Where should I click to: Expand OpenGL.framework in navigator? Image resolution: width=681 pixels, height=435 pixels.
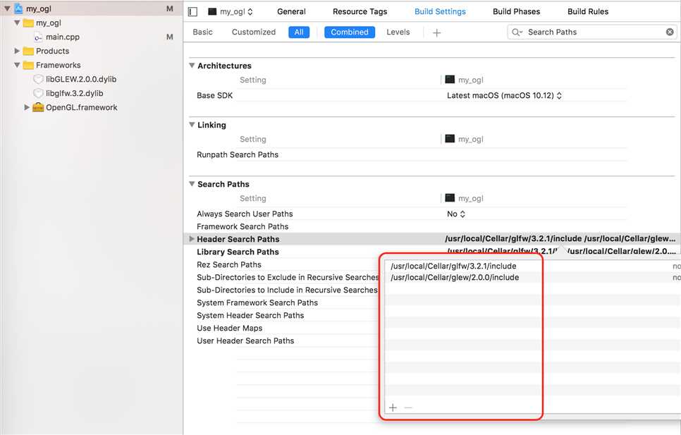(27, 107)
